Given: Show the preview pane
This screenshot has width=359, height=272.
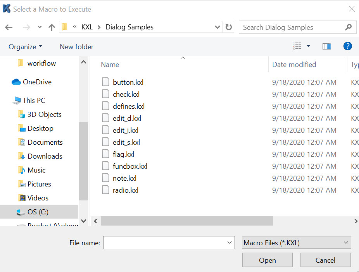Looking at the screenshot, I should coord(326,46).
